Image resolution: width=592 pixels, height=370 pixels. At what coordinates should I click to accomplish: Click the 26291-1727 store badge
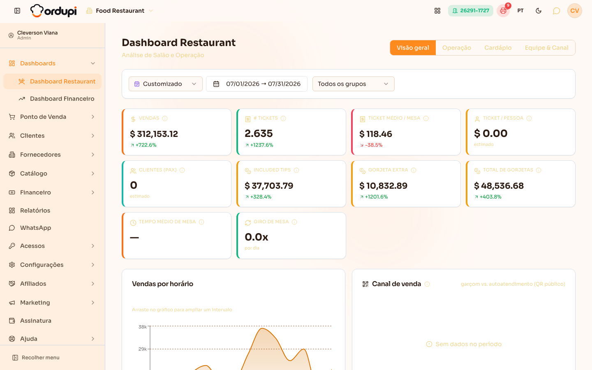pos(471,11)
